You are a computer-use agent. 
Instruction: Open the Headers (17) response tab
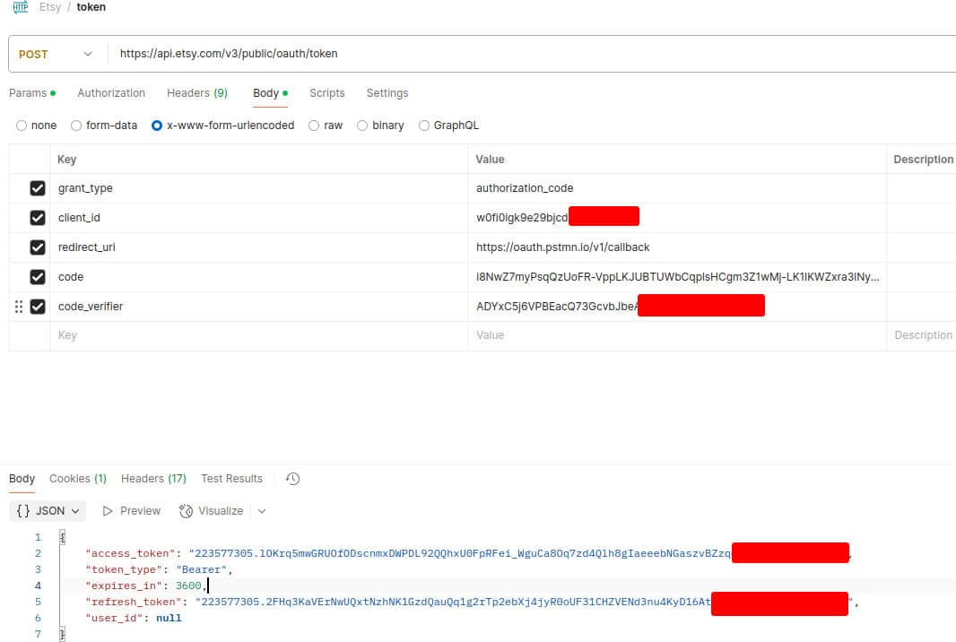[x=153, y=479]
